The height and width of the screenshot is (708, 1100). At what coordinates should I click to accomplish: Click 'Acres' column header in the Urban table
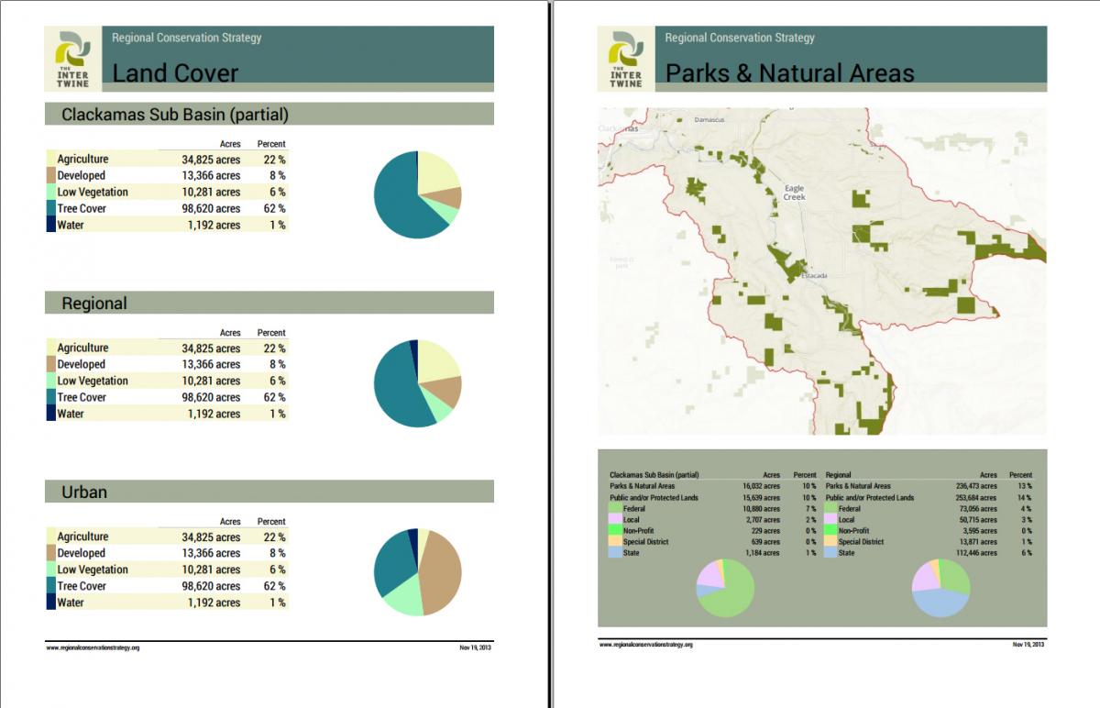(230, 522)
